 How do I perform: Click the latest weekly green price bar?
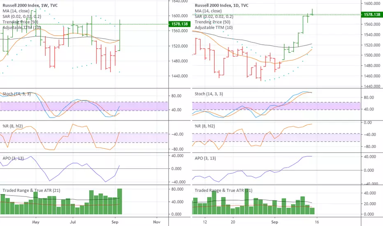(x=120, y=35)
